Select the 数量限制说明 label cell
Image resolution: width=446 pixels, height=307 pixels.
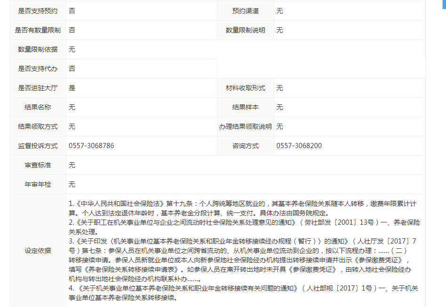245,30
